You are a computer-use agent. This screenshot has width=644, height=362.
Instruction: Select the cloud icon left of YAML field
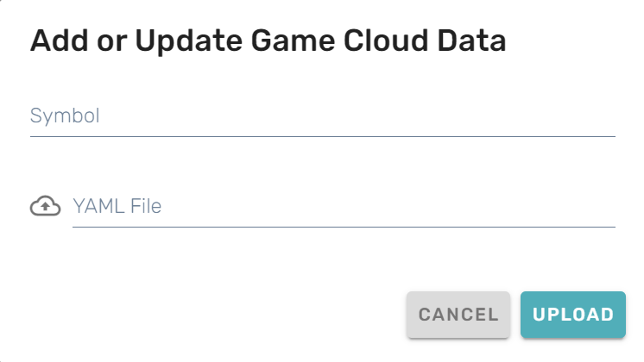[x=45, y=207]
